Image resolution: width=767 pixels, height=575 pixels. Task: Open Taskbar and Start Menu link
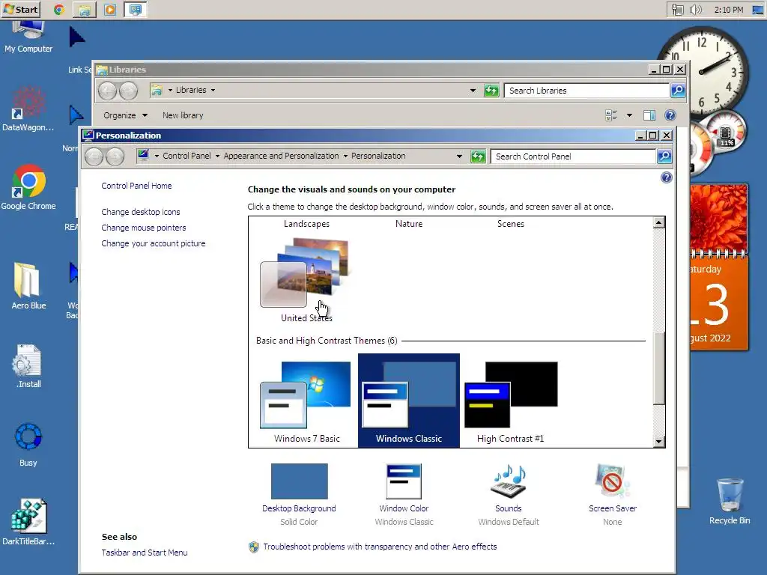pyautogui.click(x=145, y=553)
